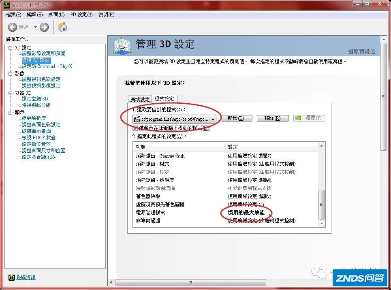This screenshot has height=290, width=391.
Task: Select 設定環 Surround、PhysX tree item
Action: [47, 66]
